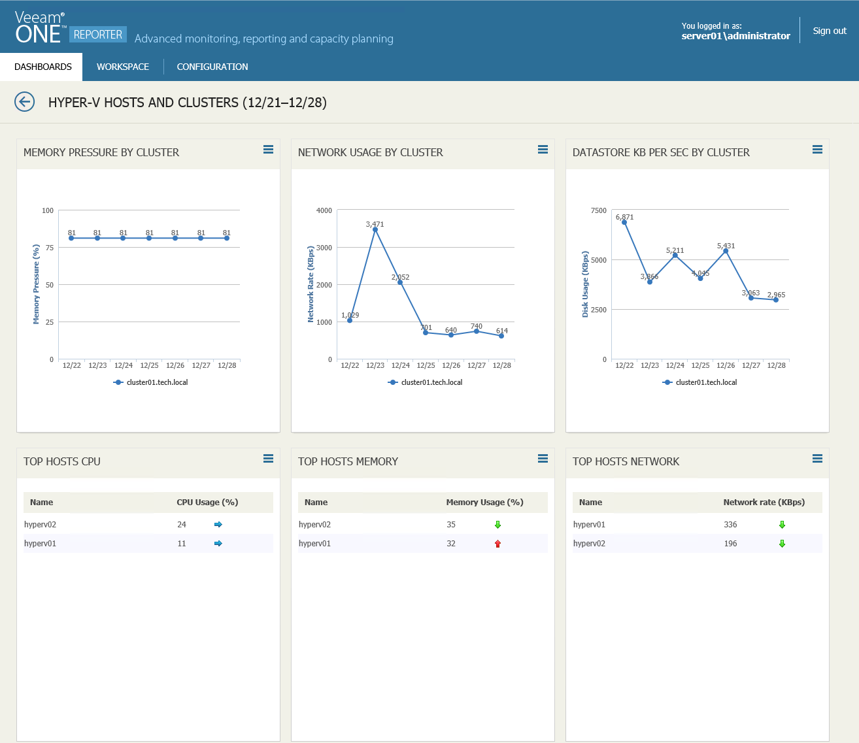The height and width of the screenshot is (743, 859).
Task: Click the Sign out link
Action: pos(830,31)
